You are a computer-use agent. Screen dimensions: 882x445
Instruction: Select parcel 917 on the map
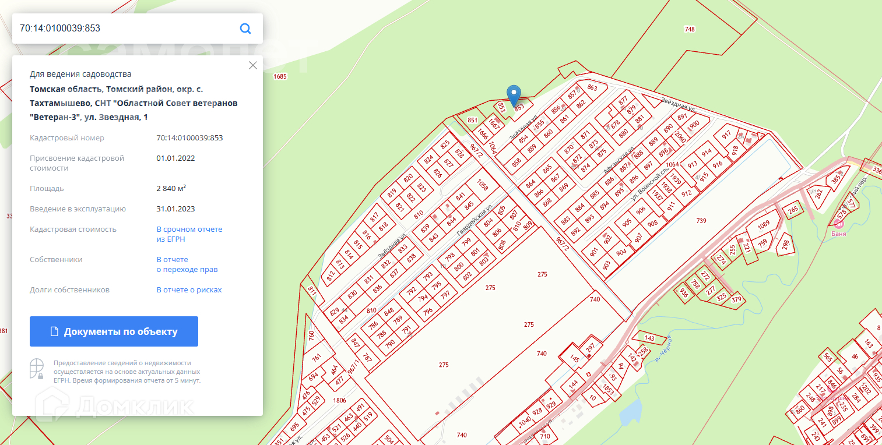click(x=726, y=135)
